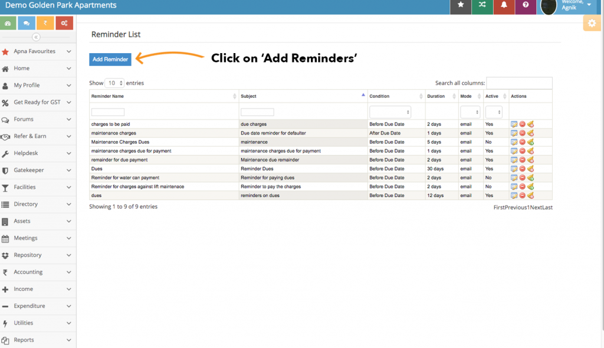
Task: Open the orange settings gear on the right edge
Action: [592, 24]
